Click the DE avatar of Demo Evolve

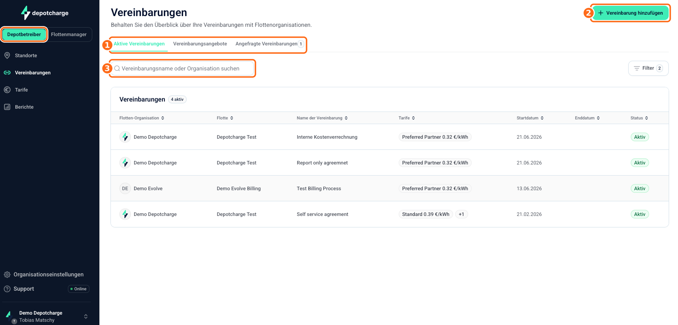125,188
